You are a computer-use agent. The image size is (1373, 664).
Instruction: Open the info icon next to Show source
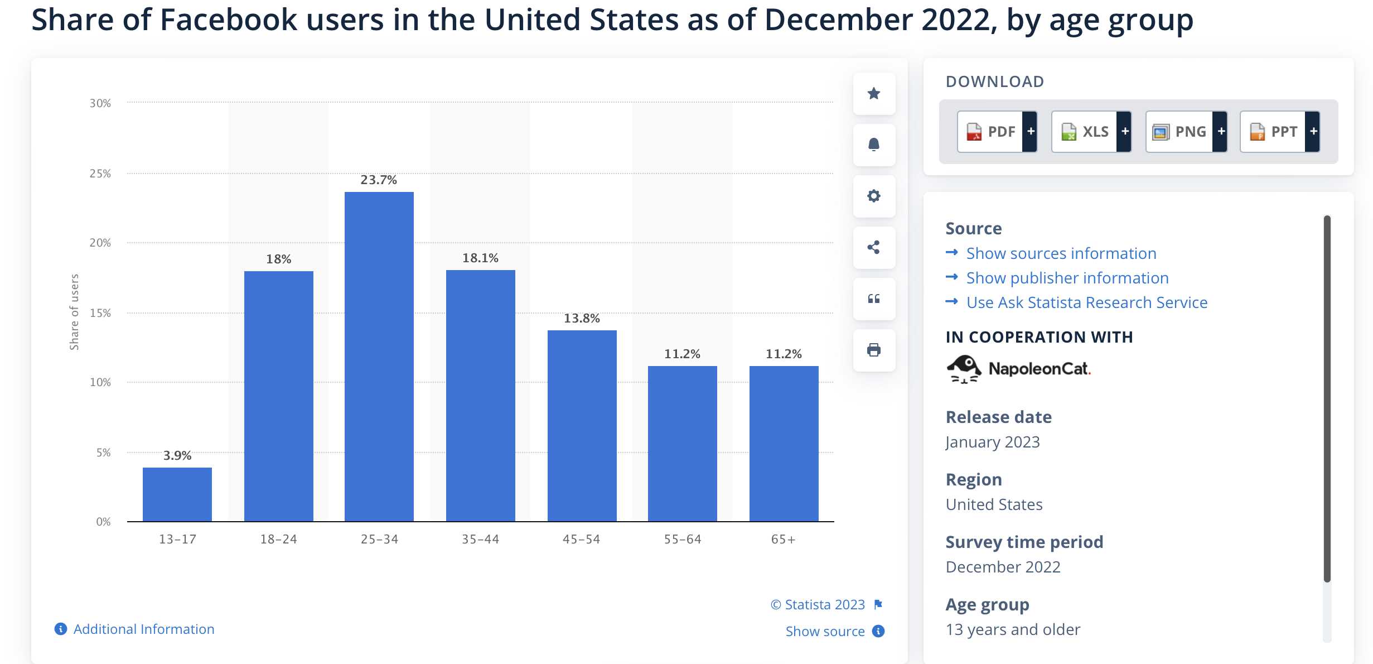(878, 631)
